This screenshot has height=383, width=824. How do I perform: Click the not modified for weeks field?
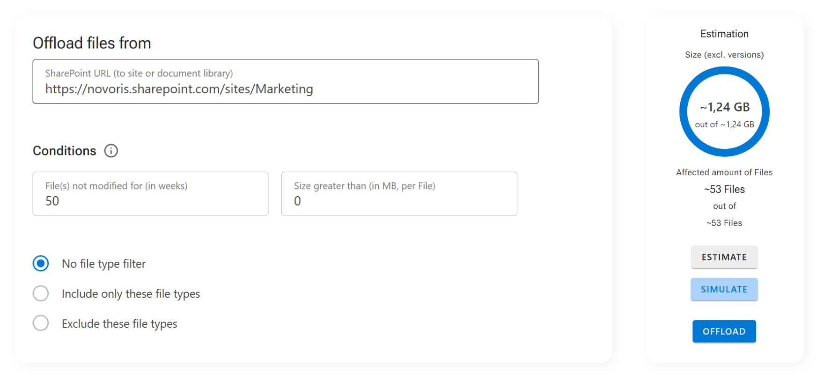point(150,200)
